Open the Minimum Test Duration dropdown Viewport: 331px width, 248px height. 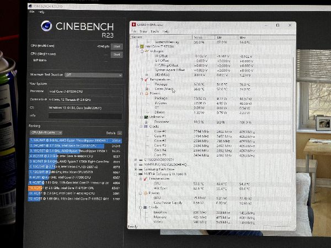click(93, 75)
